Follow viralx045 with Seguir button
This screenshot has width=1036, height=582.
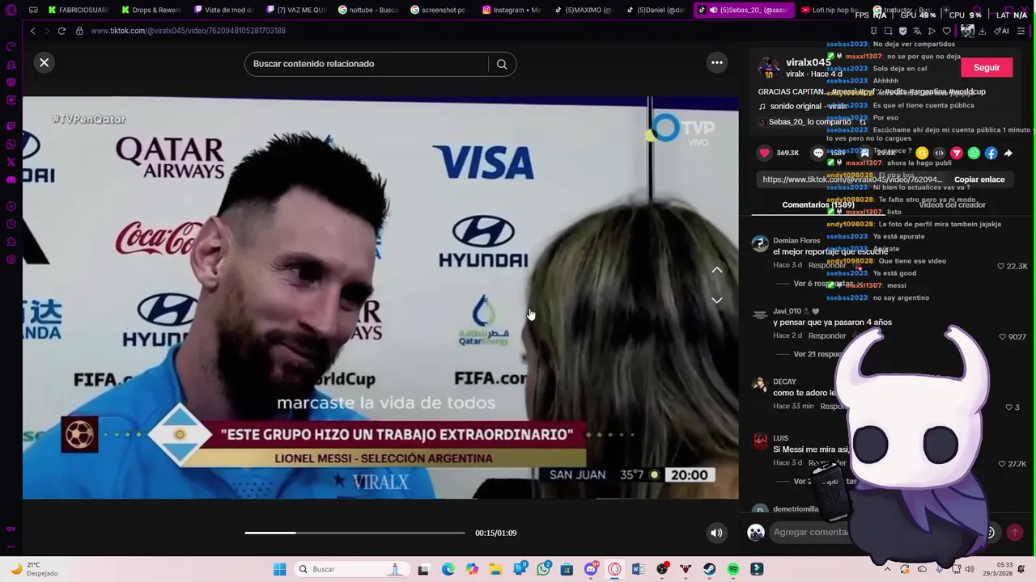tap(987, 68)
